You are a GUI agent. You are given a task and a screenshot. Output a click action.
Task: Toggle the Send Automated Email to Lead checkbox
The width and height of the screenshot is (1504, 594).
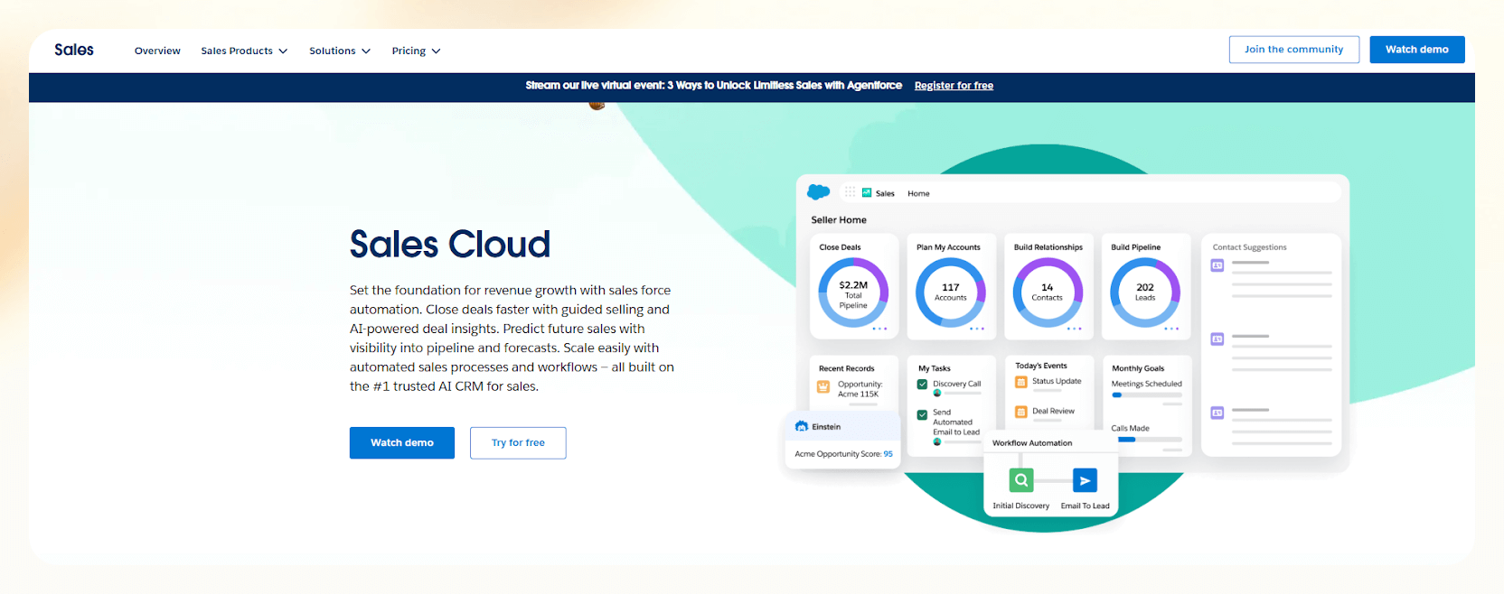click(x=922, y=415)
